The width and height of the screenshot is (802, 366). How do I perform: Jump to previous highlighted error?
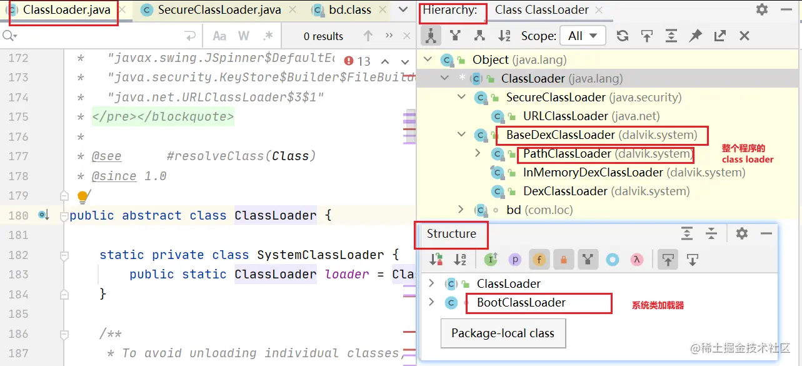[385, 61]
